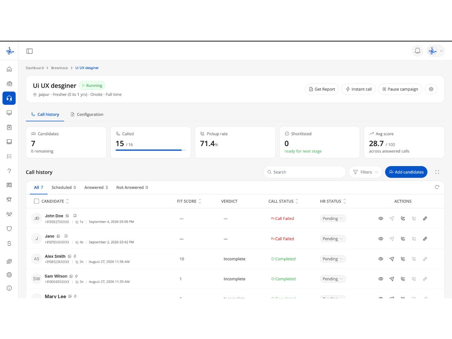This screenshot has height=339, width=452.
Task: Open Sam Wilson's HR status Pending dropdown
Action: pyautogui.click(x=333, y=279)
